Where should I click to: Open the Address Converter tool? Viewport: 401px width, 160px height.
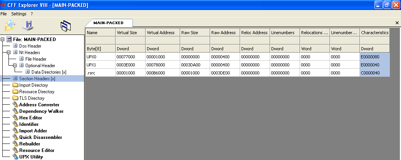point(39,105)
